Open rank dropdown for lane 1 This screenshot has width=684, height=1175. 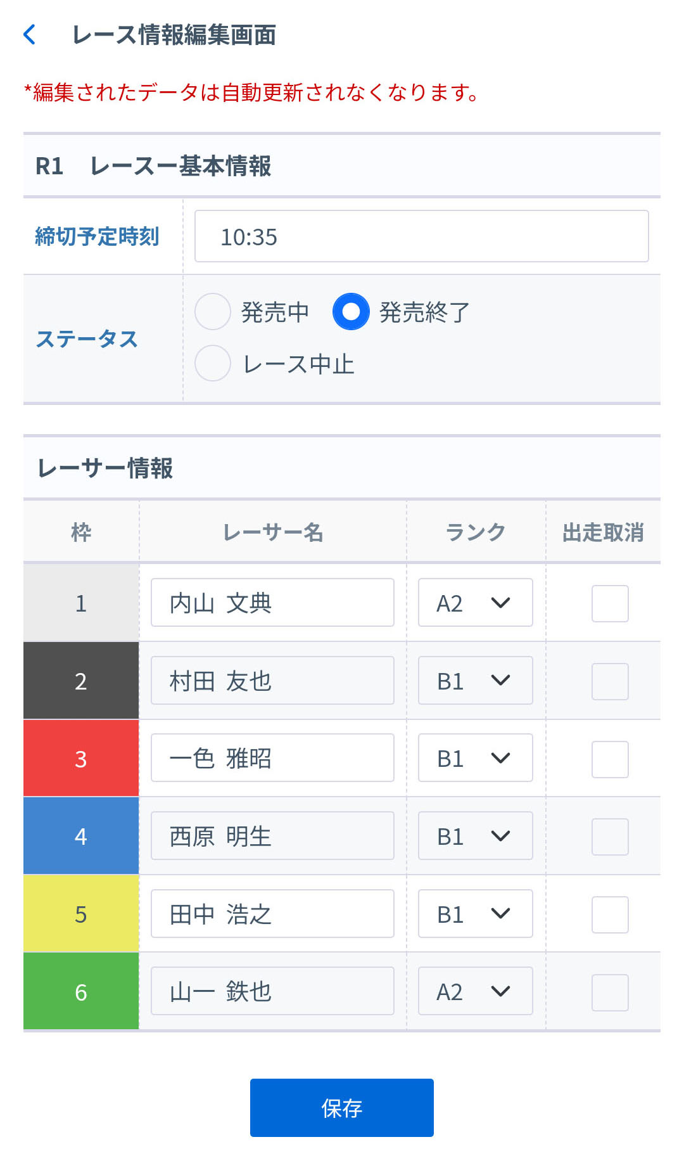[x=475, y=603]
